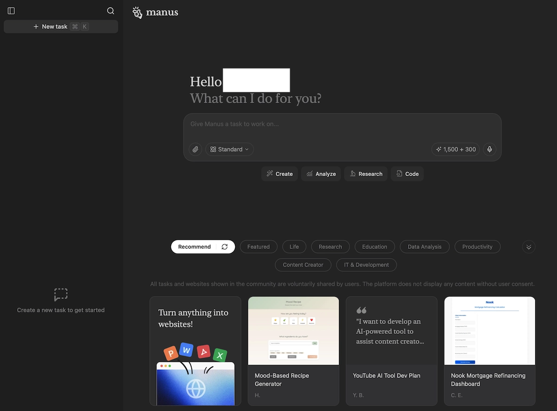This screenshot has width=557, height=411.
Task: Choose the Analyze quick action
Action: [321, 174]
